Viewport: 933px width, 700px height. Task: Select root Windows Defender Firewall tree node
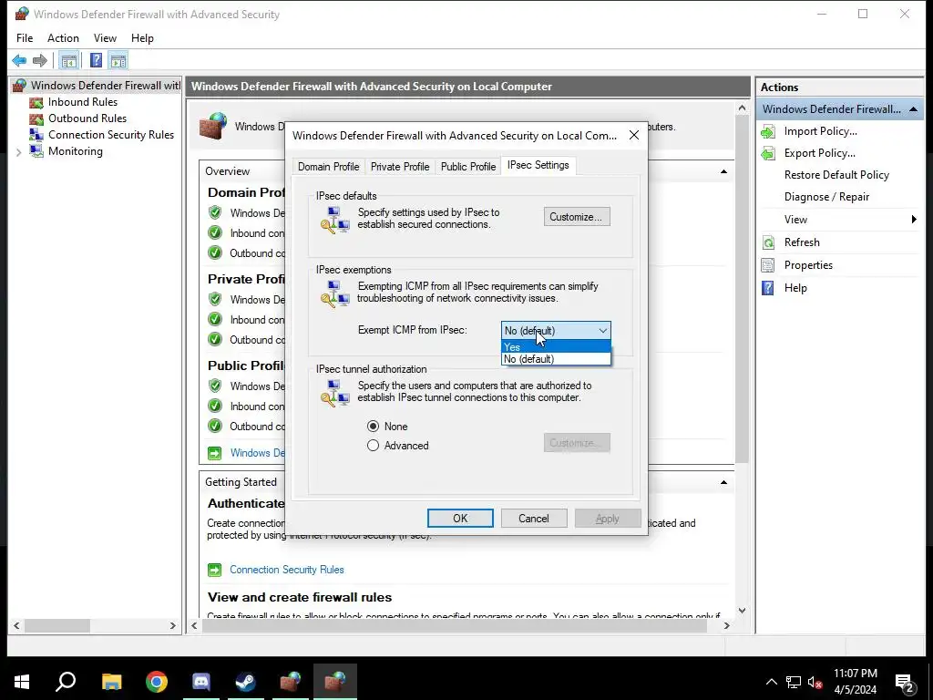105,85
